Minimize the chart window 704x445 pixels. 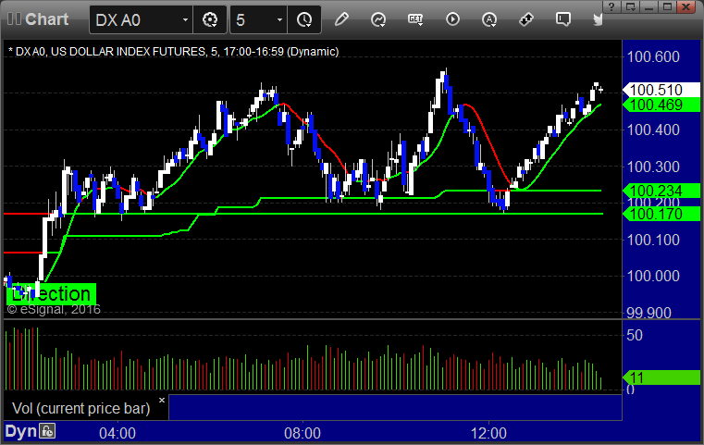648,6
